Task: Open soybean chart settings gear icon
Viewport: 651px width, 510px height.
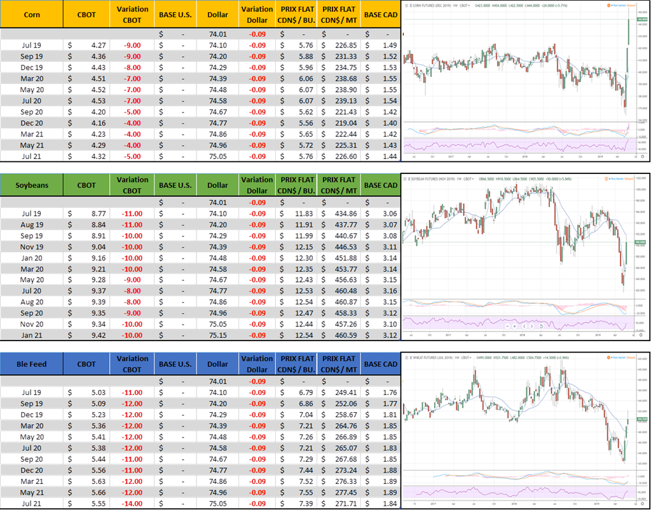Action: pos(642,333)
